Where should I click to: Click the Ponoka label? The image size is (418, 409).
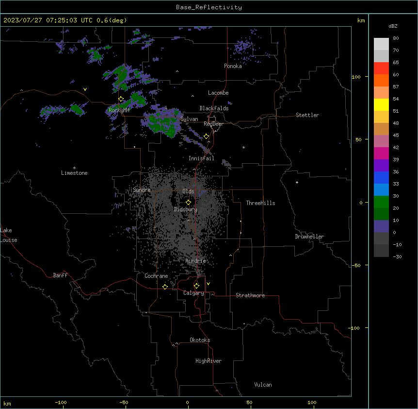233,66
